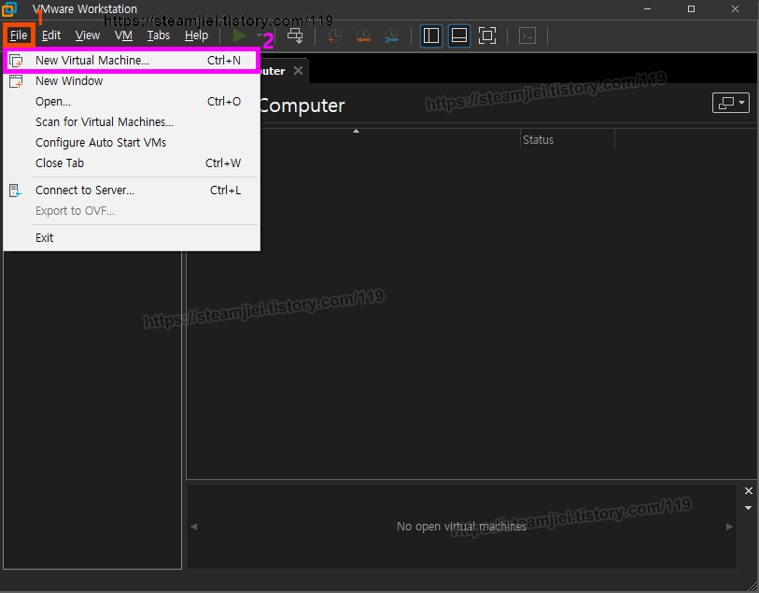The image size is (759, 593).
Task: Power on the virtual machine
Action: pyautogui.click(x=239, y=35)
